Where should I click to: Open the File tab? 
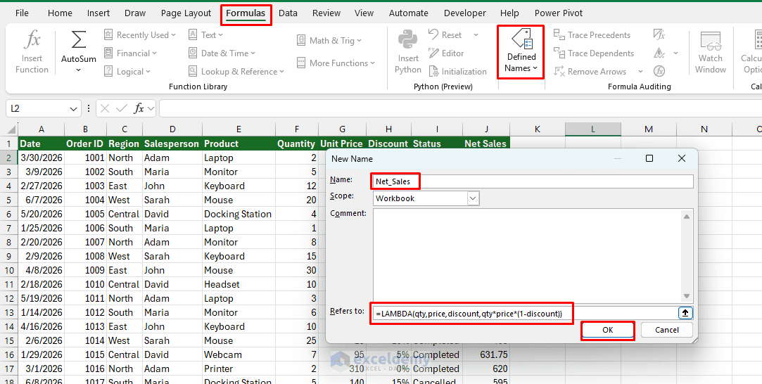(23, 13)
